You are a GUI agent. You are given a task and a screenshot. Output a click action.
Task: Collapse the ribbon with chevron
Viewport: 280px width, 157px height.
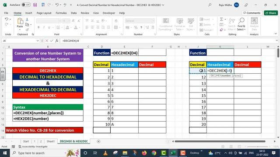pyautogui.click(x=276, y=34)
